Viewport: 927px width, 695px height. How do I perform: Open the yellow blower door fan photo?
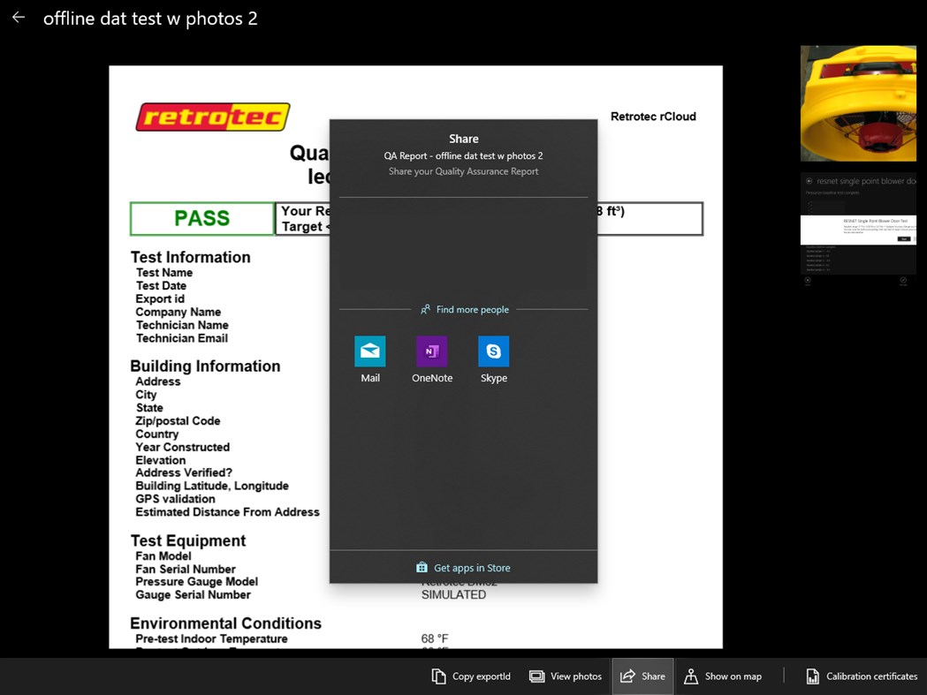point(858,102)
